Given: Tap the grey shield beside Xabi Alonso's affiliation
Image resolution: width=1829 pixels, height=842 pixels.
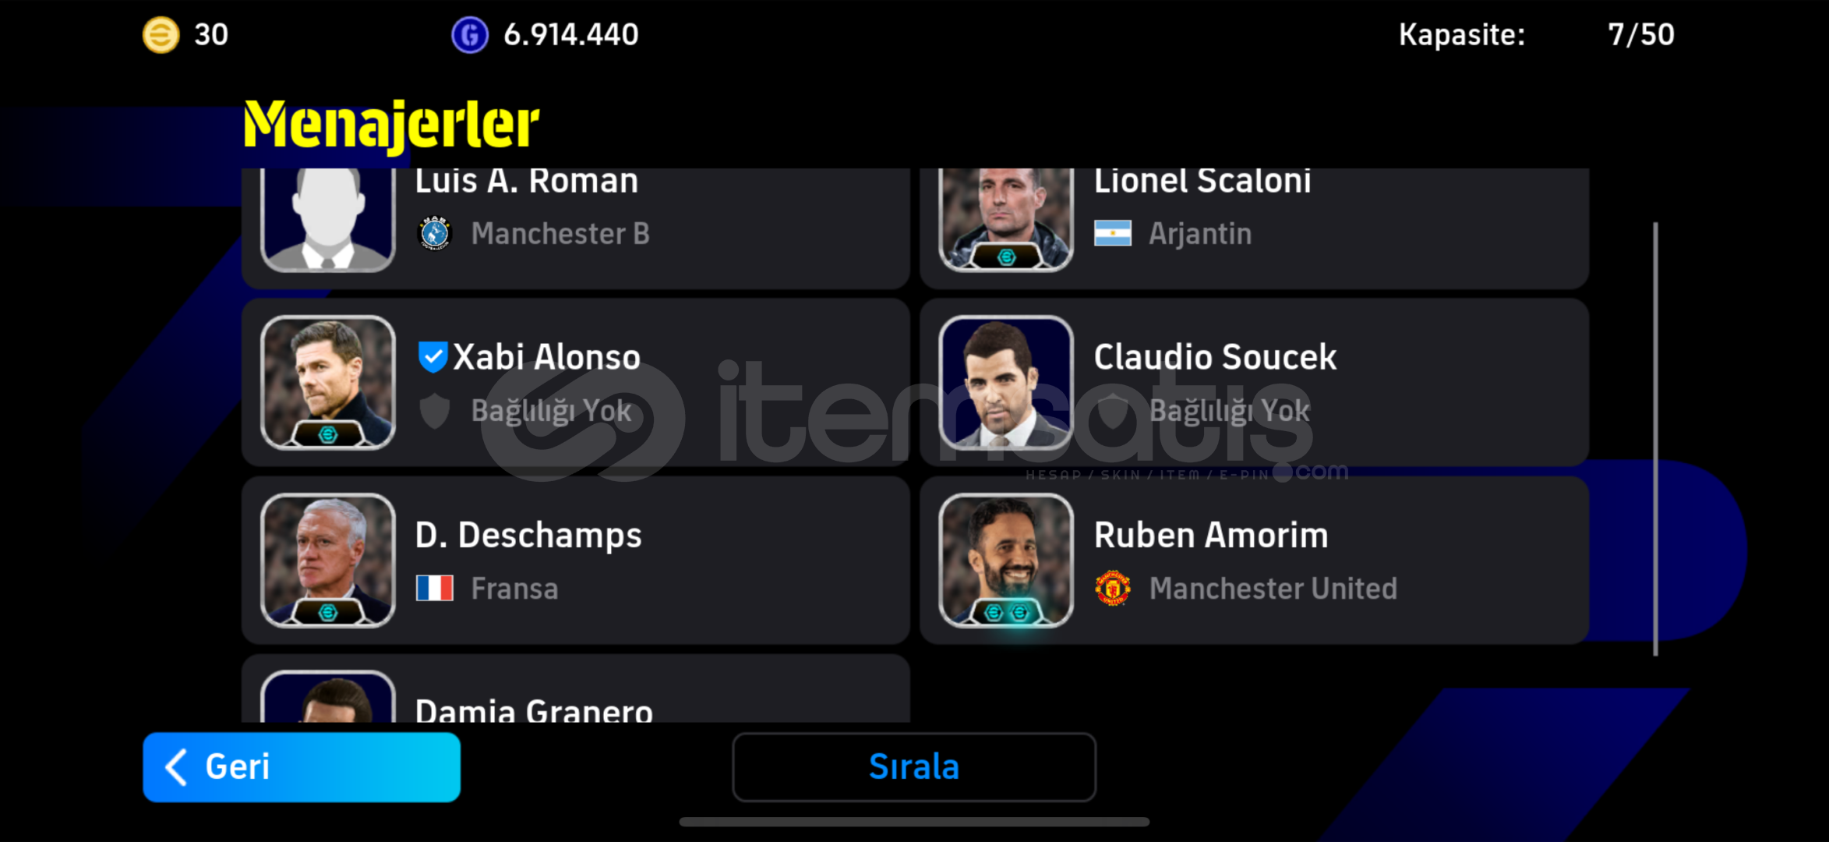Looking at the screenshot, I should coord(435,411).
